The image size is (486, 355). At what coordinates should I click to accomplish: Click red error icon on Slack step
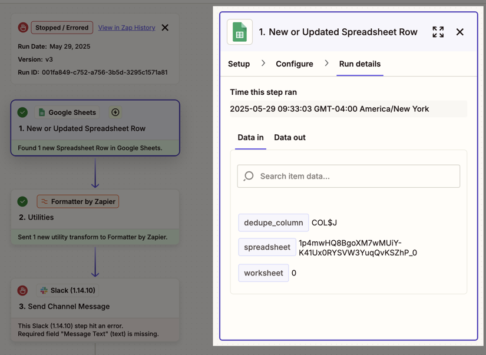pos(22,290)
